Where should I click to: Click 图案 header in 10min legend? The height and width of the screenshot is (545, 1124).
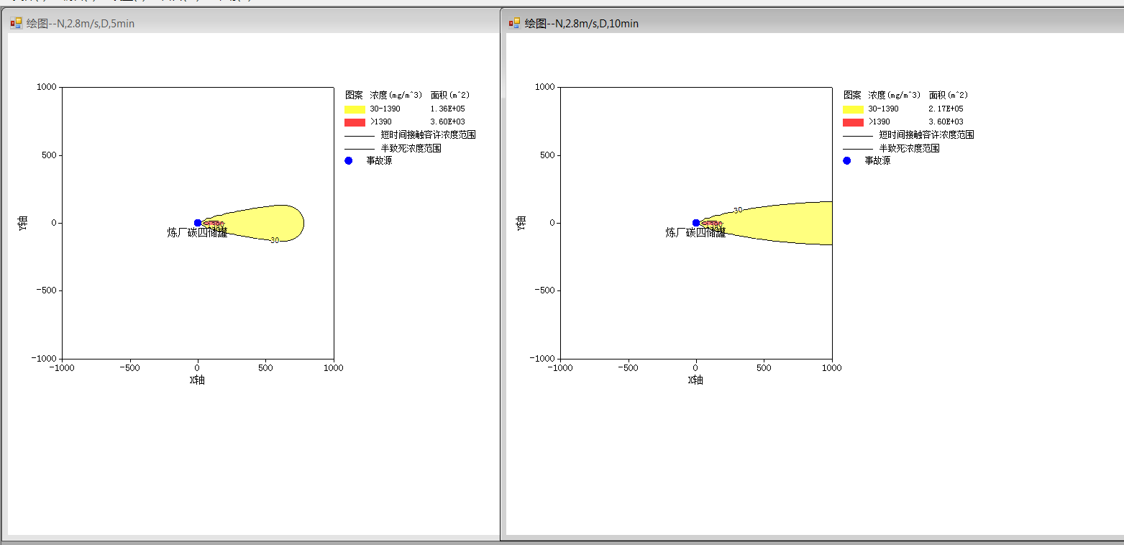pyautogui.click(x=852, y=95)
